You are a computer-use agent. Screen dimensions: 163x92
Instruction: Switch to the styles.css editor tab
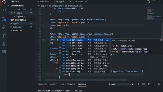point(81,1)
